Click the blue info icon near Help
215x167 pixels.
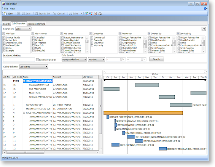(205, 8)
